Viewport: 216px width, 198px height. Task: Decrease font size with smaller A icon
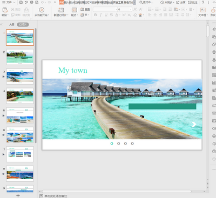tap(141, 9)
